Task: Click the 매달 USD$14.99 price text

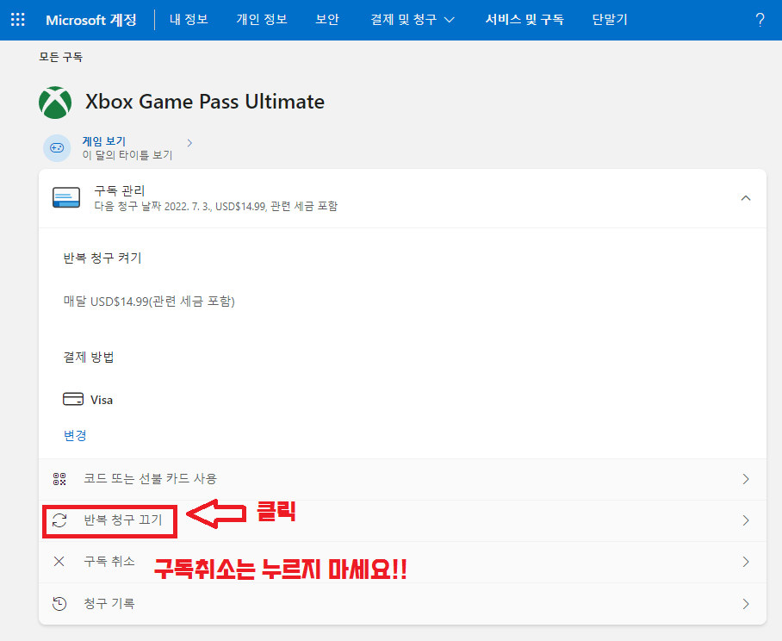Action: coord(149,302)
